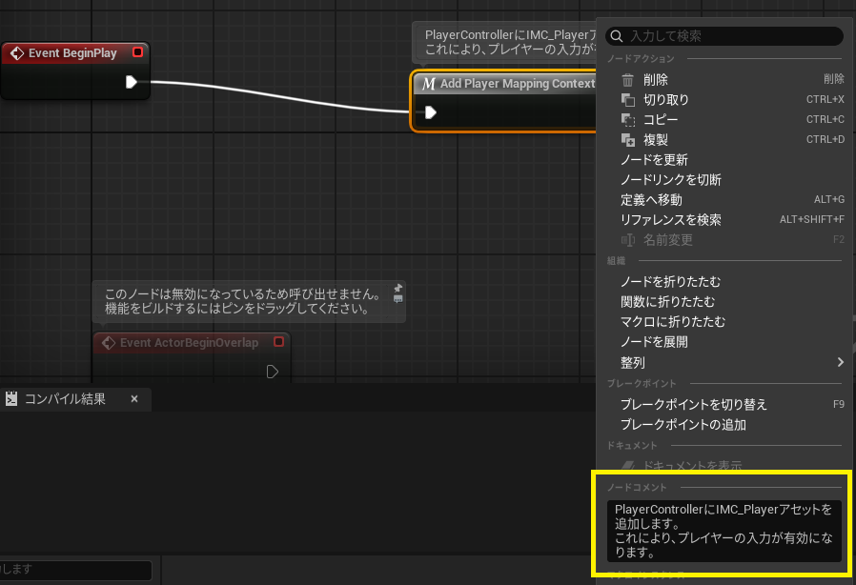This screenshot has width=856, height=585.
Task: Select 定義へ移動 menu entry
Action: (726, 200)
